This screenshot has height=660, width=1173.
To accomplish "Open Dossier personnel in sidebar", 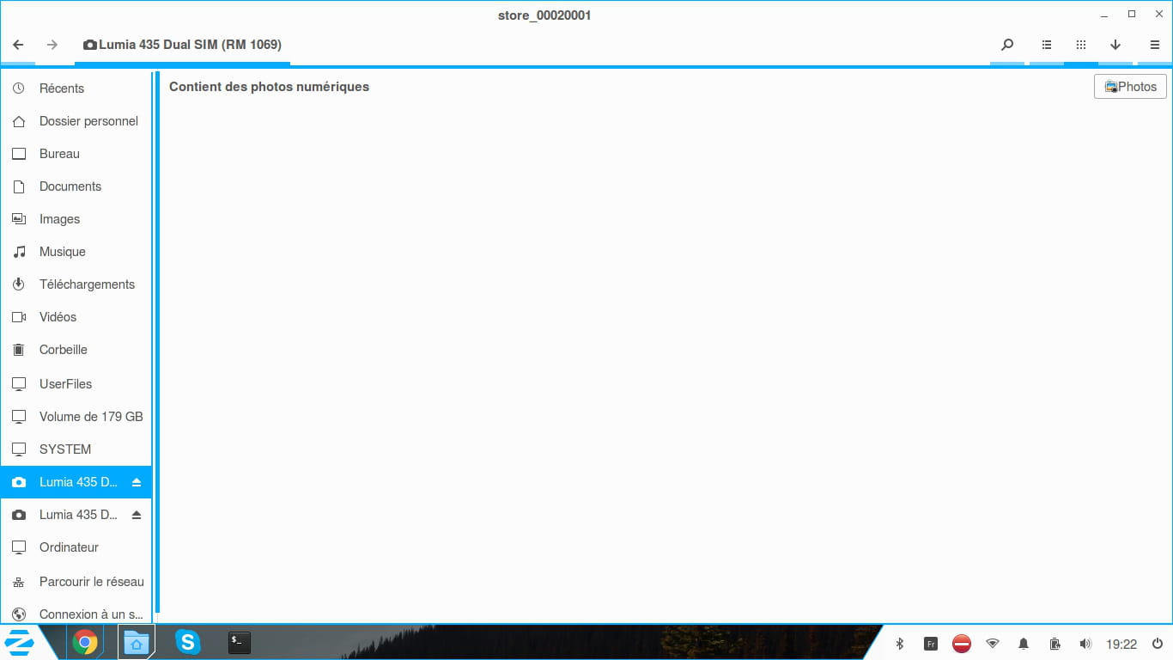I will 76,121.
